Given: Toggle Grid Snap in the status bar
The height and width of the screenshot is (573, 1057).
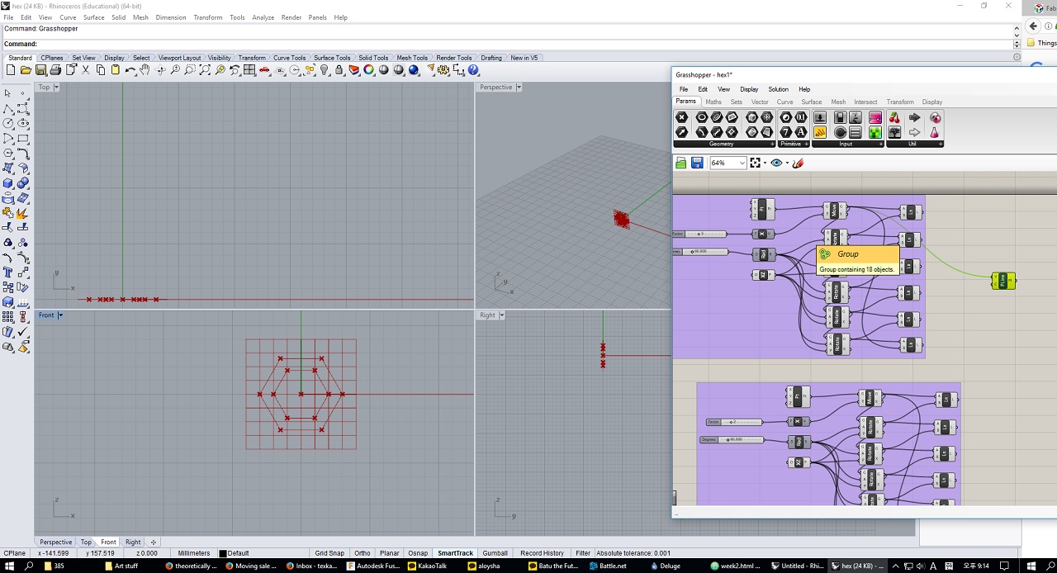Looking at the screenshot, I should [x=329, y=553].
